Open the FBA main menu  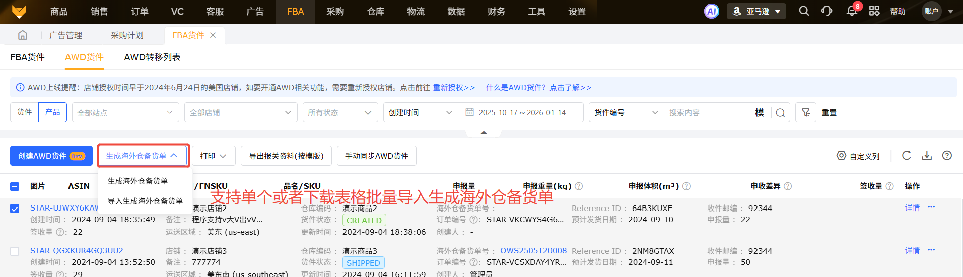(x=295, y=12)
